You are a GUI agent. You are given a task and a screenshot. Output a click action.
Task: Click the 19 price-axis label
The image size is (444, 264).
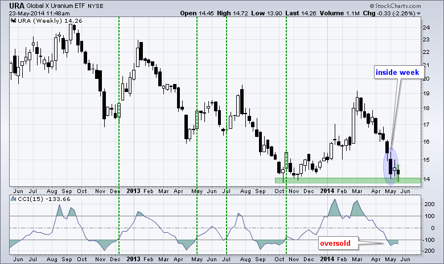pyautogui.click(x=426, y=93)
